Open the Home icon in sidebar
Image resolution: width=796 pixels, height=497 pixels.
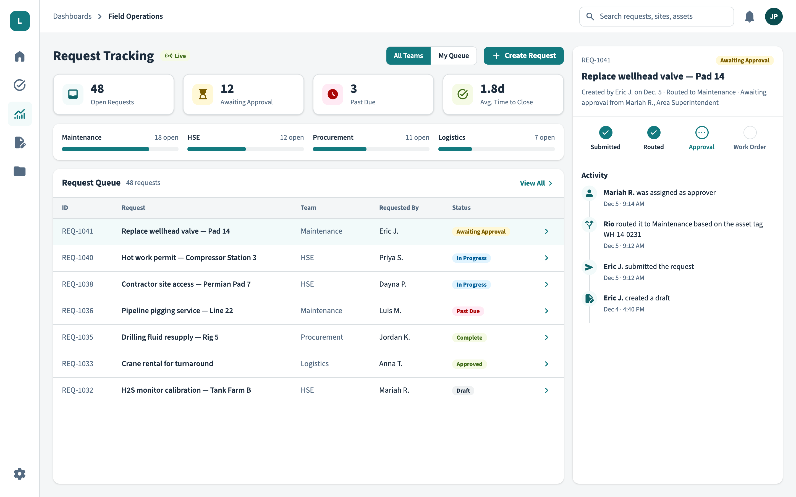click(20, 56)
